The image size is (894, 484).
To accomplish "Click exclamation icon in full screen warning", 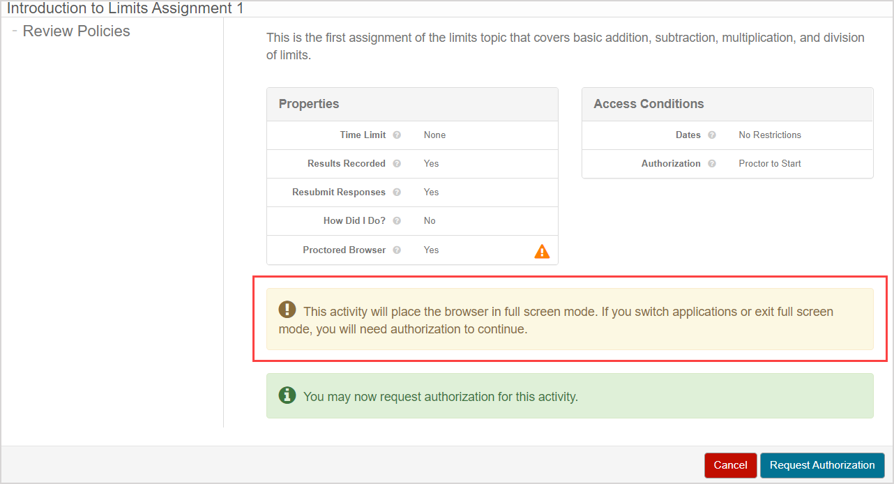I will pos(287,310).
